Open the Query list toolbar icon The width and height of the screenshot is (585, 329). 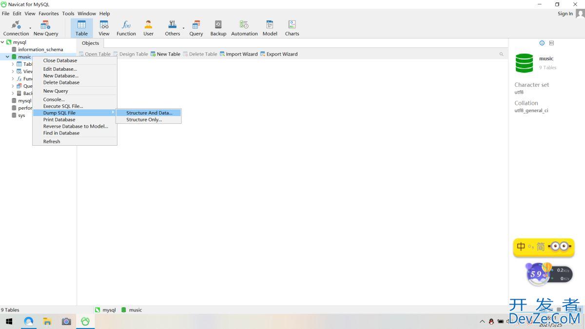click(196, 28)
